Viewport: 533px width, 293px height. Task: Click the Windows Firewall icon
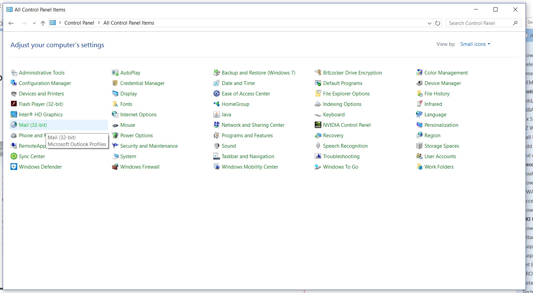(115, 167)
